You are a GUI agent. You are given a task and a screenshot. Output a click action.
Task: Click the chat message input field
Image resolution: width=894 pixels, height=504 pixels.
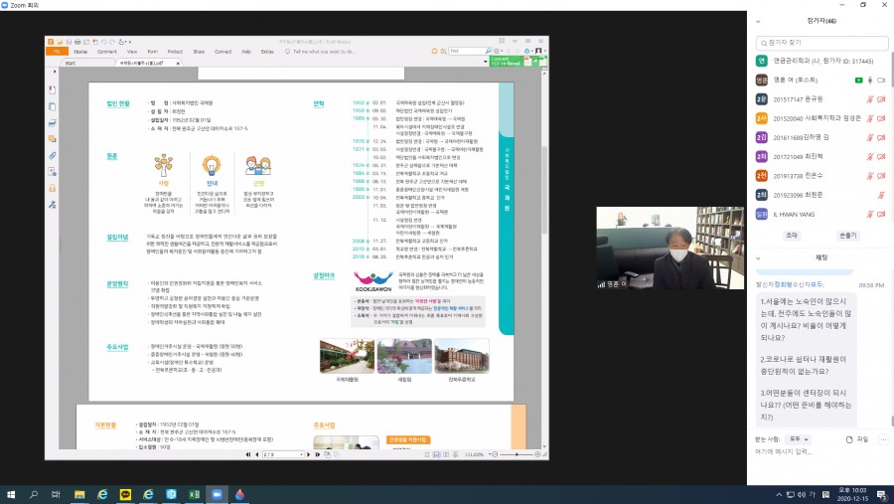pyautogui.click(x=819, y=451)
